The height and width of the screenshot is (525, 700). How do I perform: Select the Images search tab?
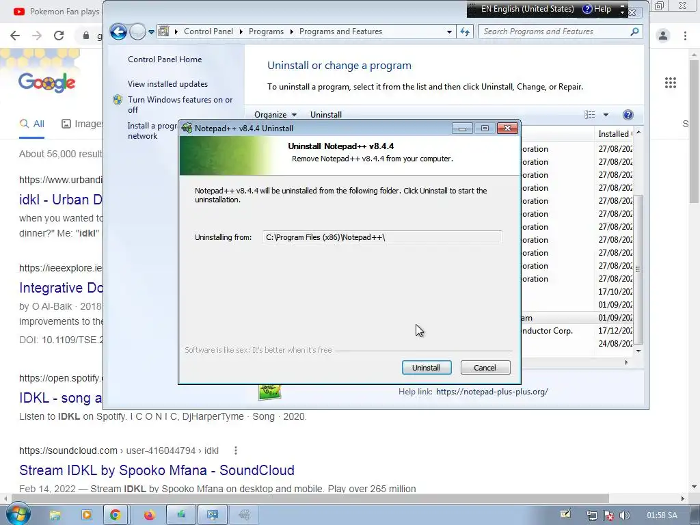(82, 124)
